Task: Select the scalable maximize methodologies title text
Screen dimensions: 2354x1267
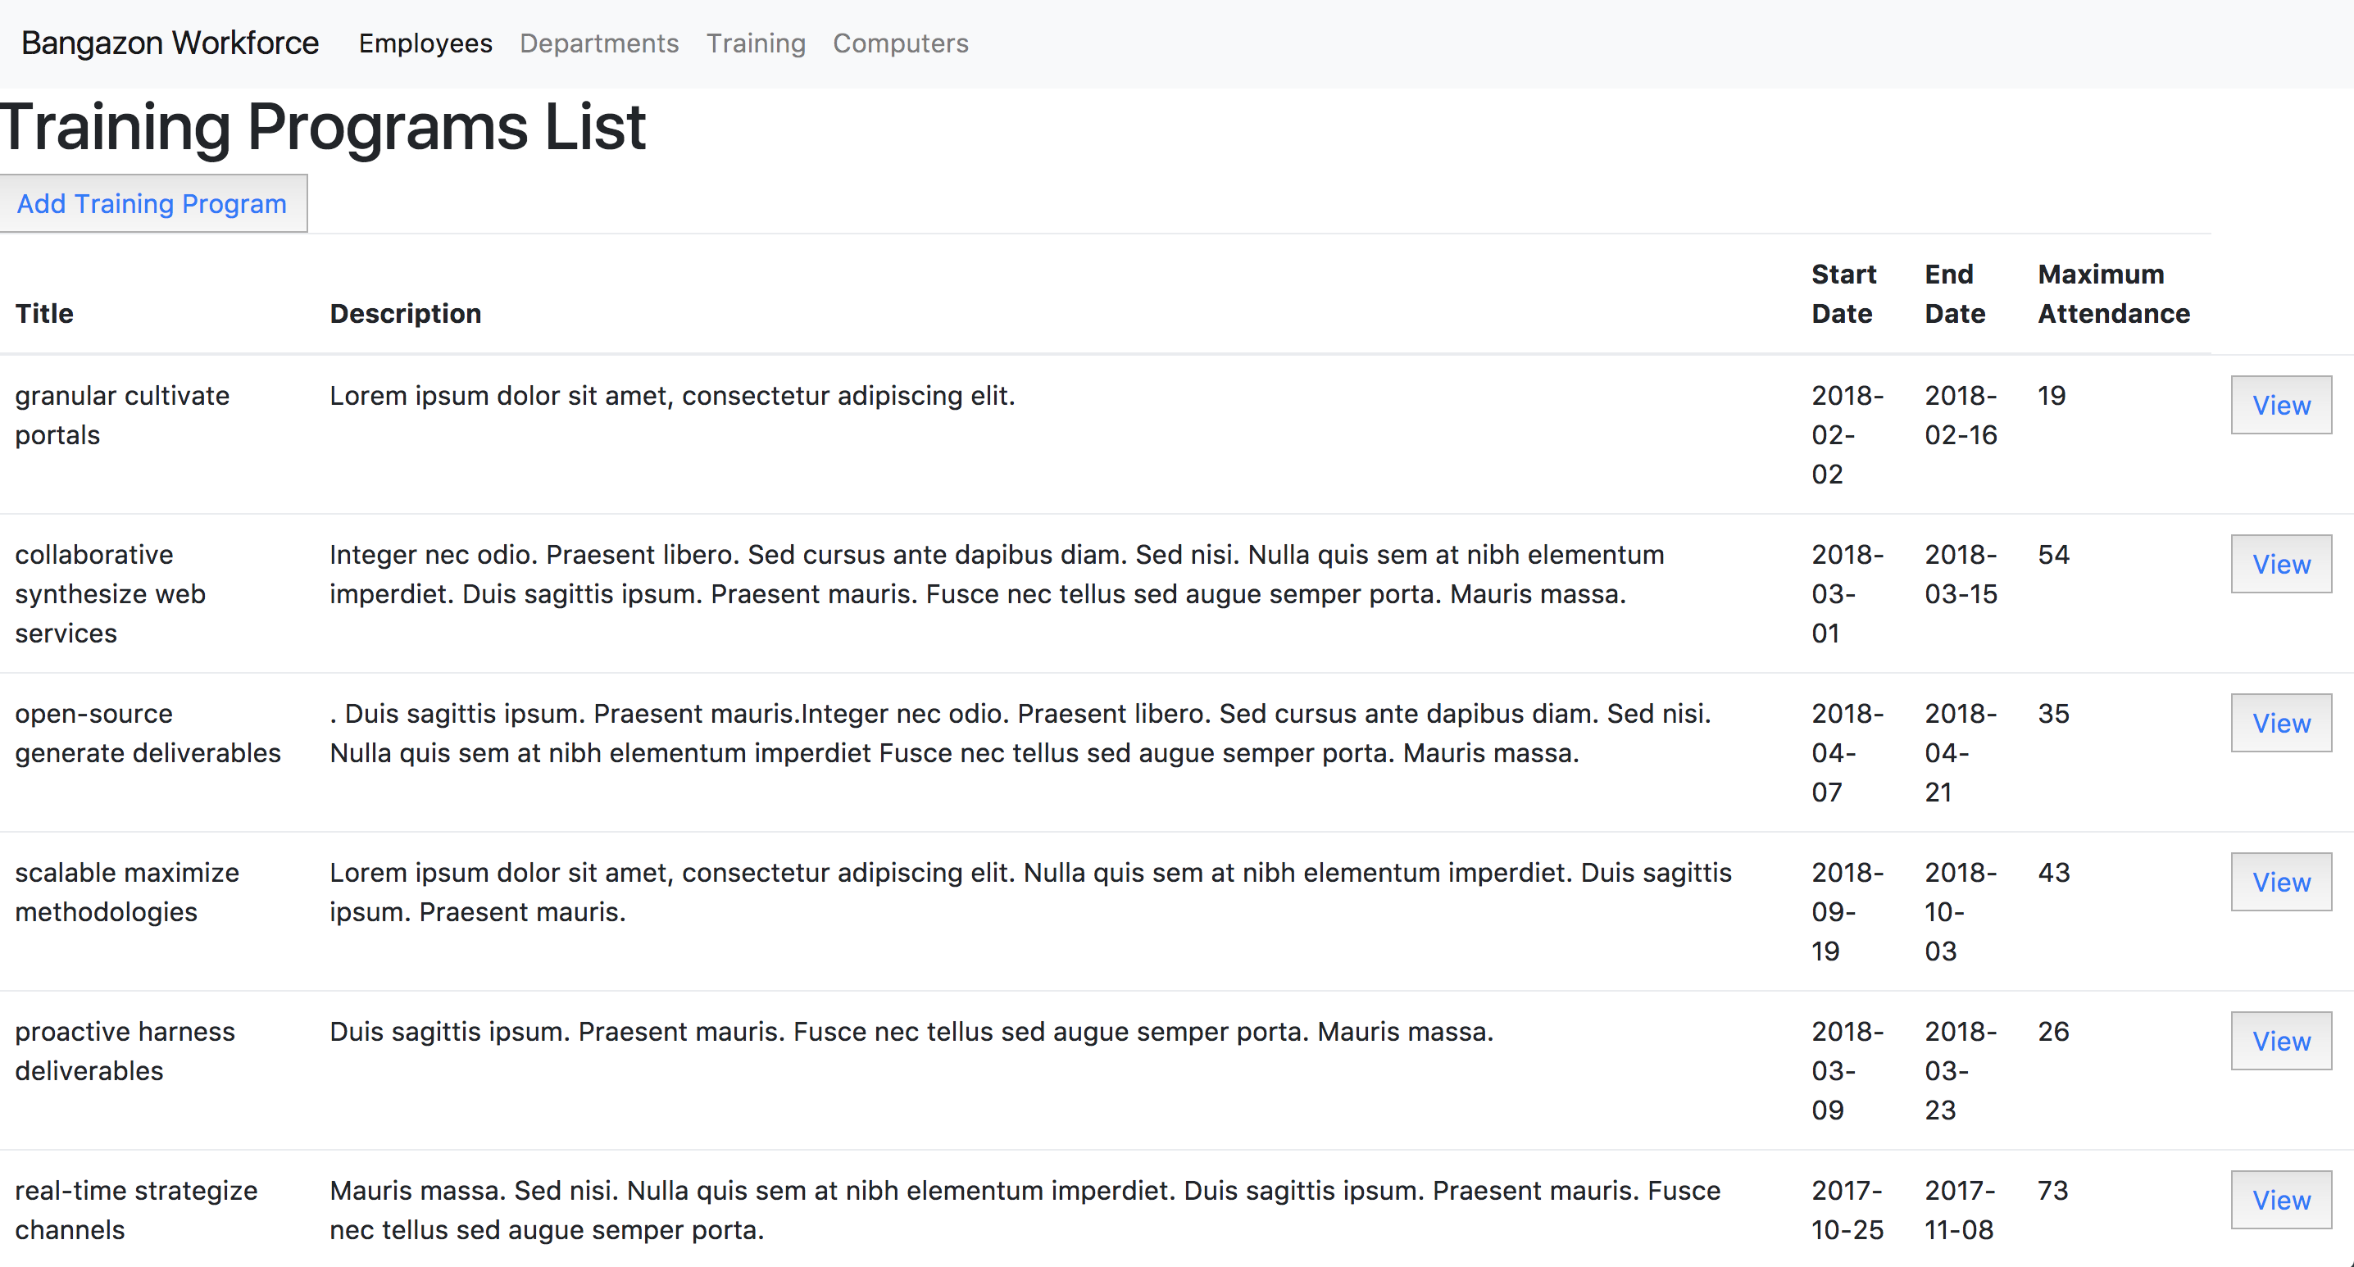Action: tap(126, 891)
